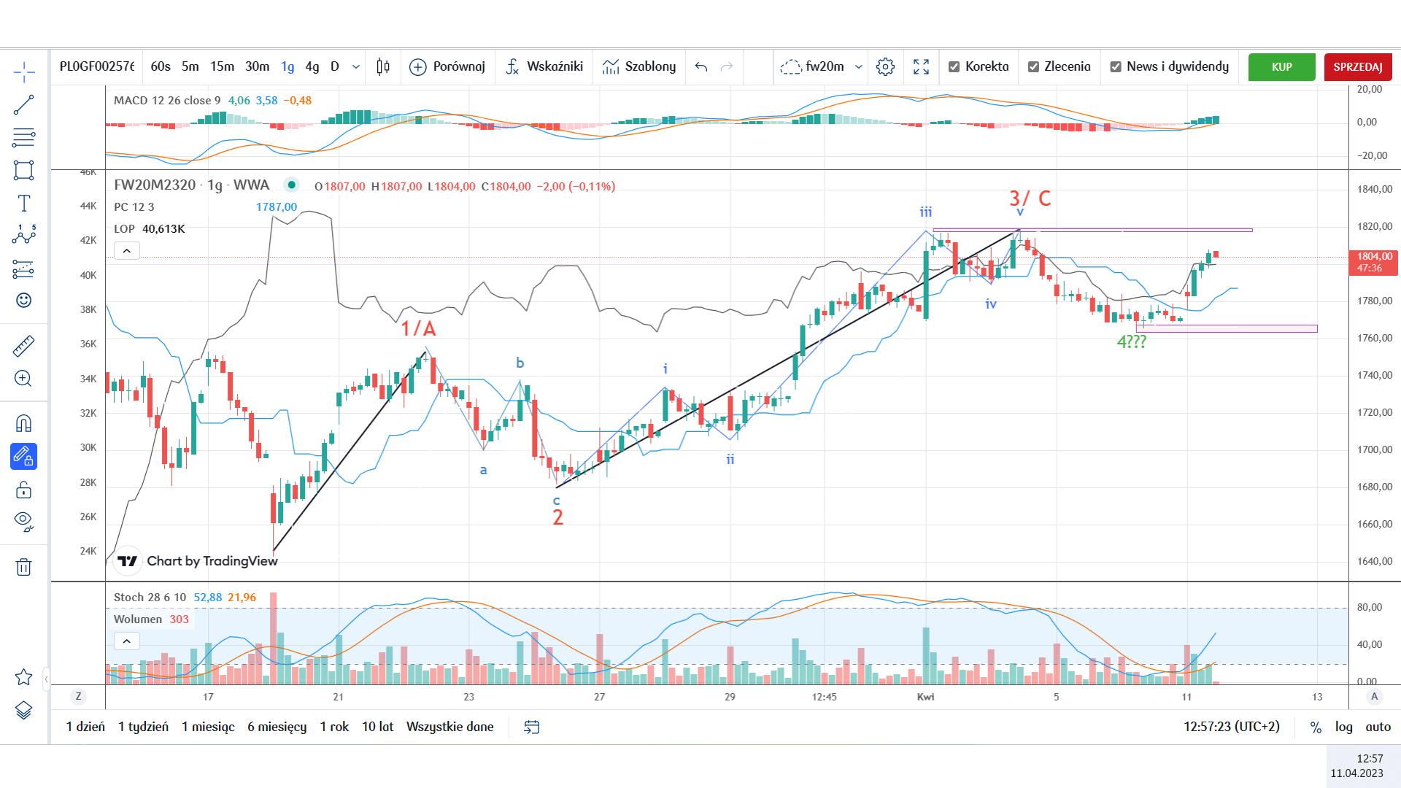Click the green KUP buy button
Image resolution: width=1401 pixels, height=788 pixels.
[1282, 67]
